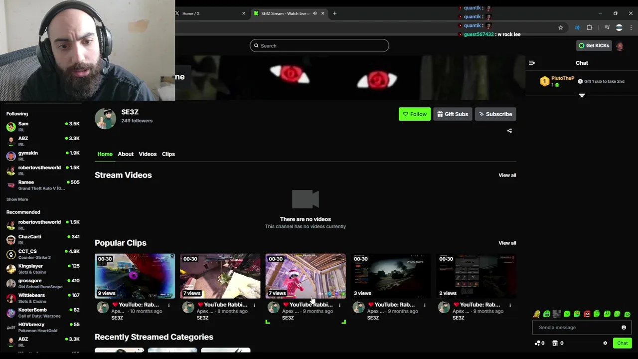View all stream videos
Screen dimensions: 638x359
pos(507,175)
